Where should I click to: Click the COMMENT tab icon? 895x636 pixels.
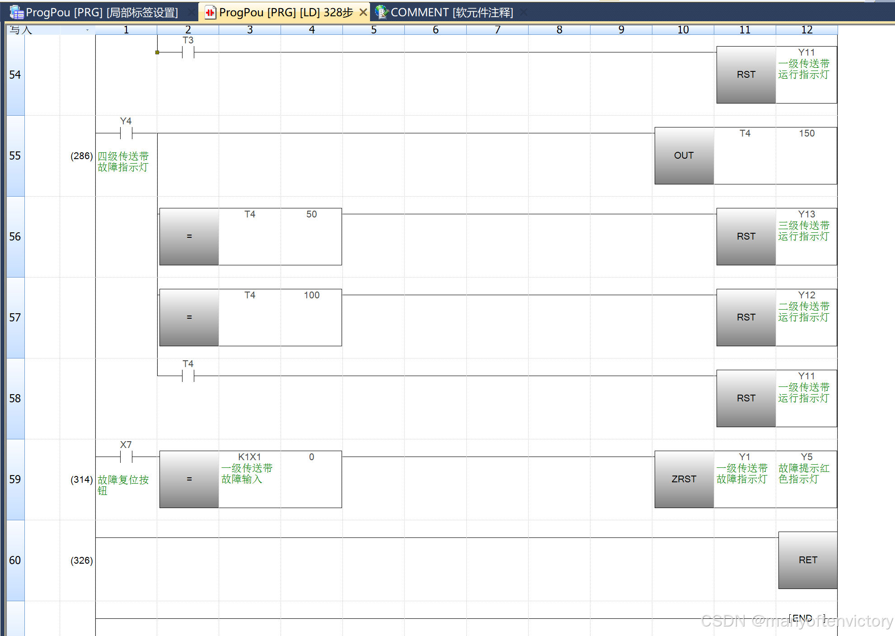tap(382, 12)
